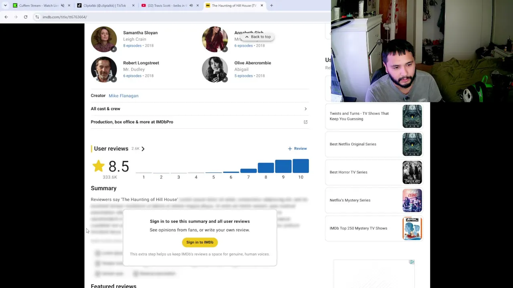This screenshot has height=288, width=513.
Task: Close the Cuffem Stream tab
Action: click(69, 6)
